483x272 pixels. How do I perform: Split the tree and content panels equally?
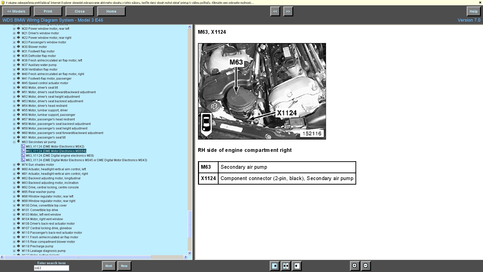tap(286, 266)
